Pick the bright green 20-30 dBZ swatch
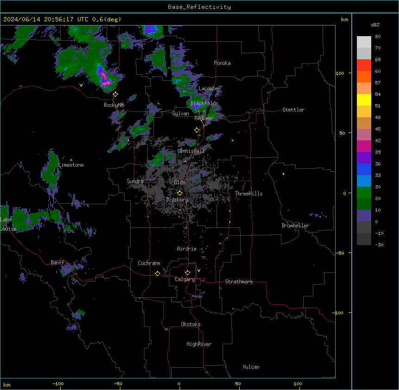Screen dimensions: 399x390 tap(364, 193)
